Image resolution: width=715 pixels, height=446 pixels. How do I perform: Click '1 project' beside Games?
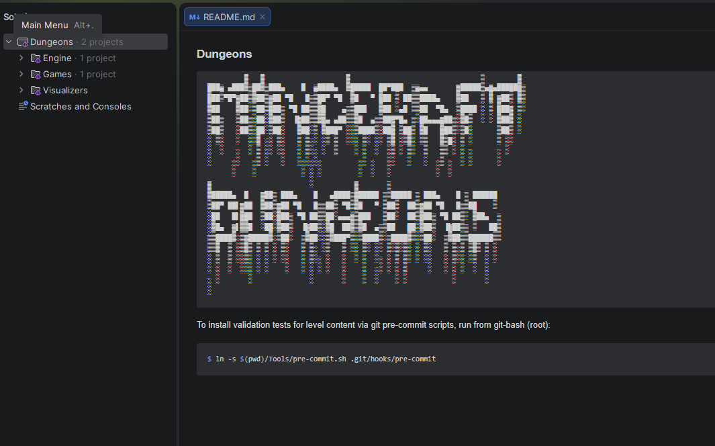[97, 74]
